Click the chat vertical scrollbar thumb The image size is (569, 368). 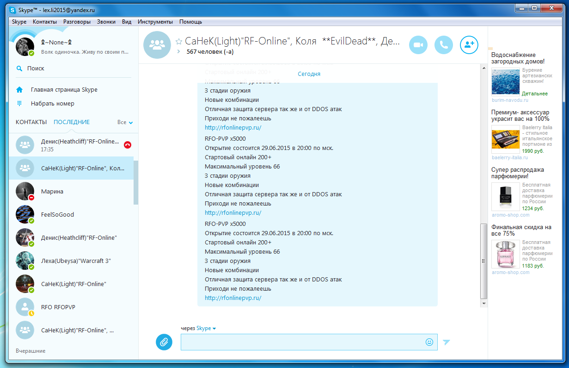pyautogui.click(x=484, y=262)
